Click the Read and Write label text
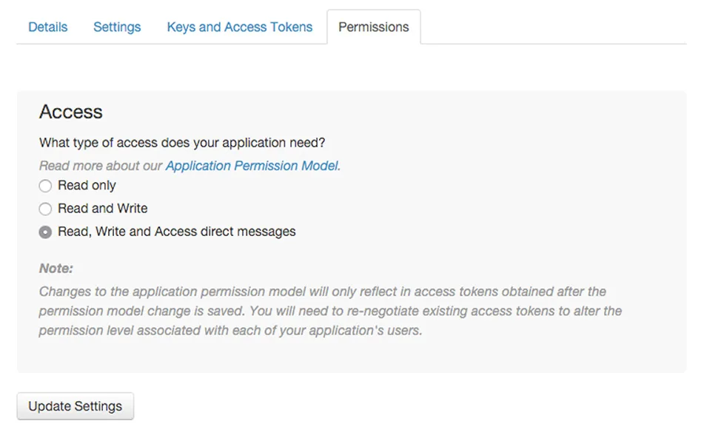The image size is (707, 444). tap(102, 209)
